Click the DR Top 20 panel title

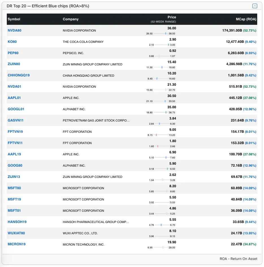(x=48, y=6)
